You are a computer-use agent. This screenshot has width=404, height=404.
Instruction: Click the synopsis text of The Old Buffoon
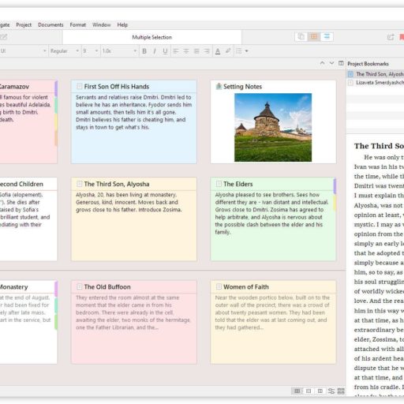coord(133,312)
